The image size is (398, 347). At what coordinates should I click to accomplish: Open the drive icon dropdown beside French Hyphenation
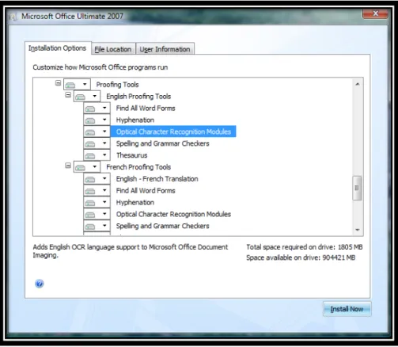pyautogui.click(x=97, y=202)
